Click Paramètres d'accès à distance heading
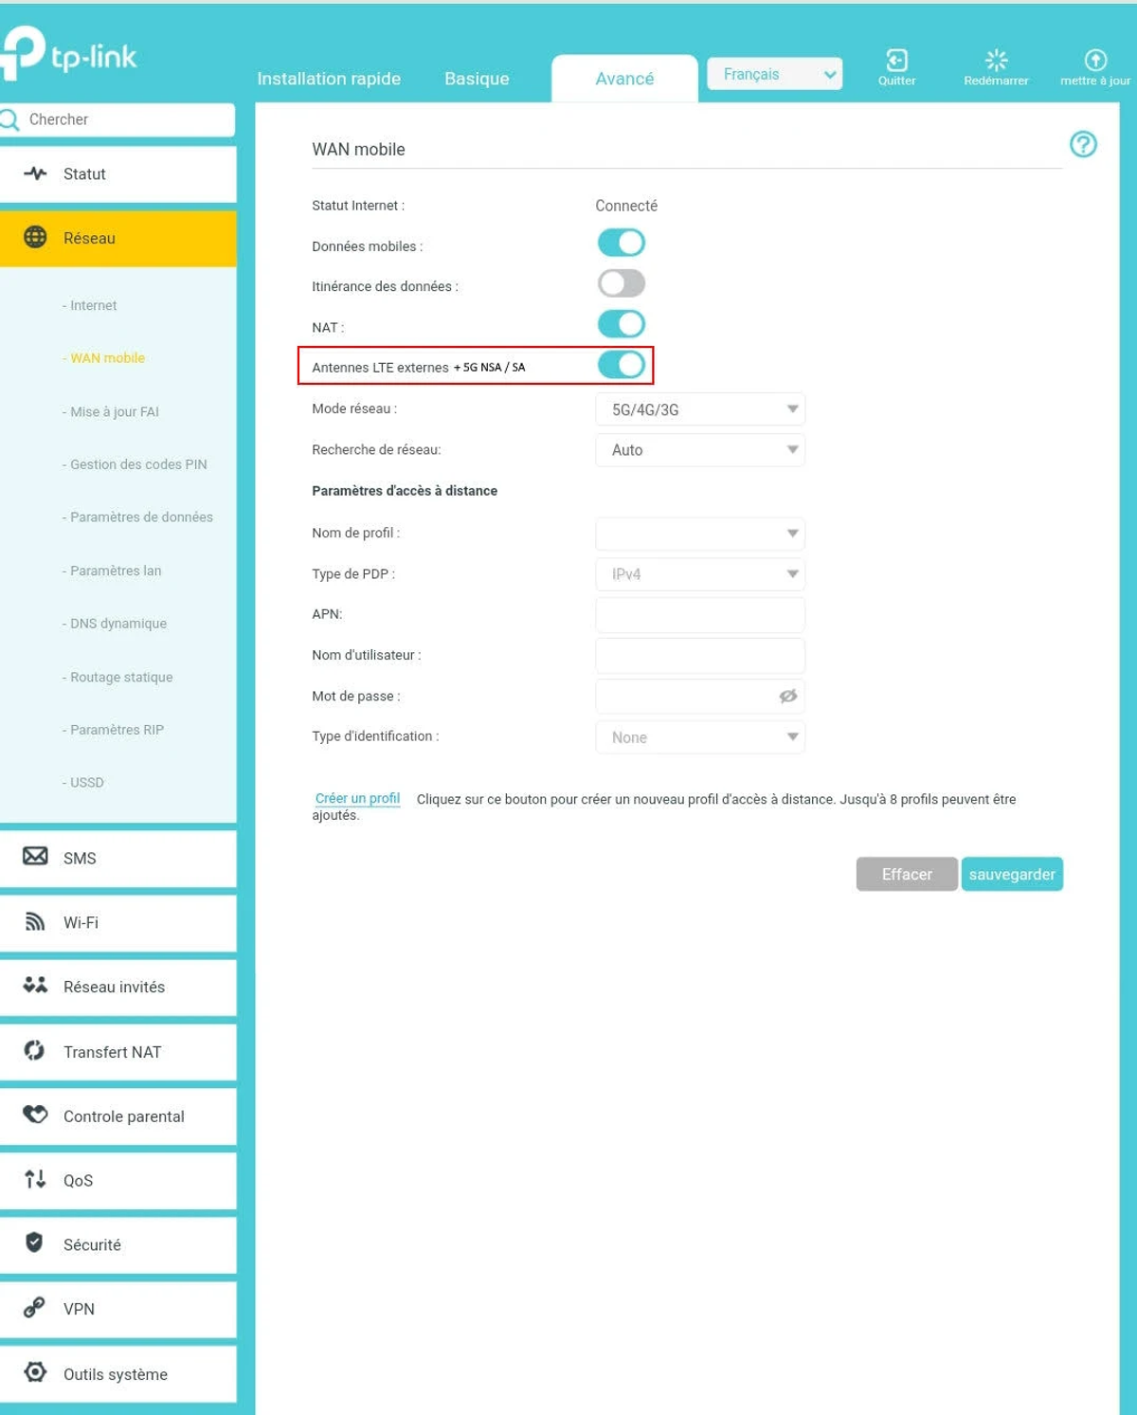Image resolution: width=1137 pixels, height=1415 pixels. [405, 491]
